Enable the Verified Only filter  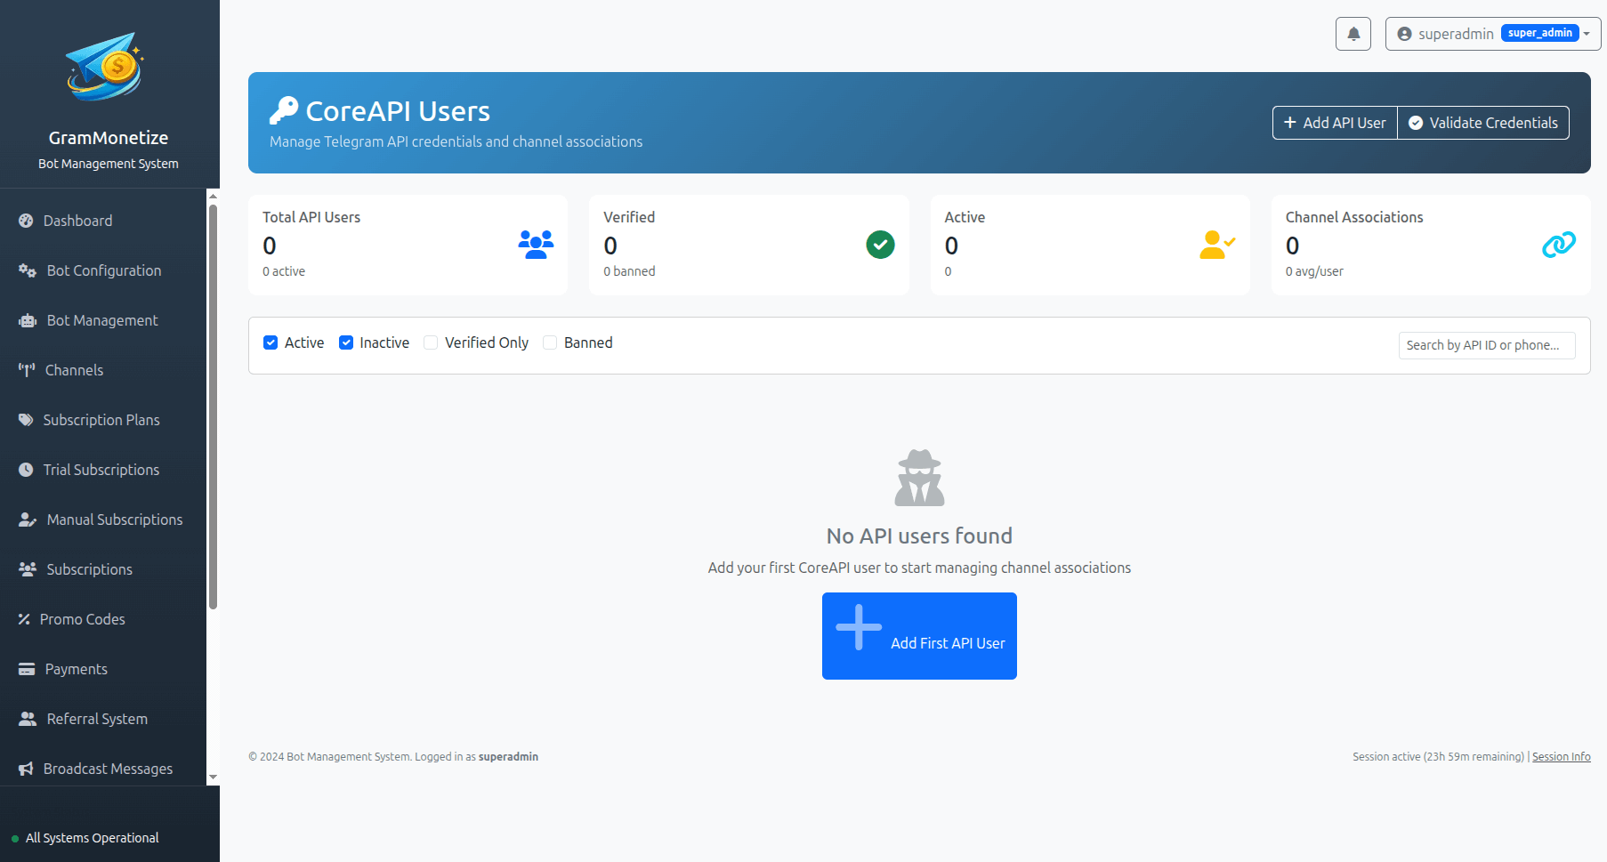431,342
